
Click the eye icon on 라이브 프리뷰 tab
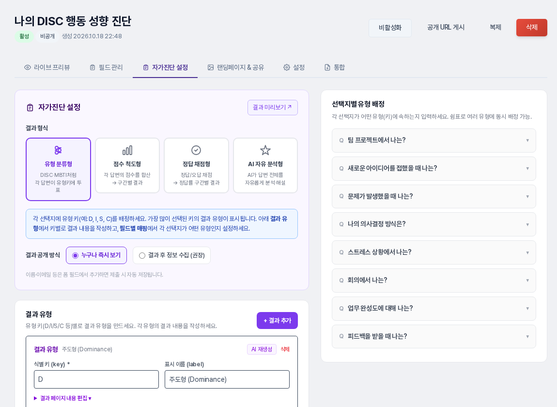27,67
